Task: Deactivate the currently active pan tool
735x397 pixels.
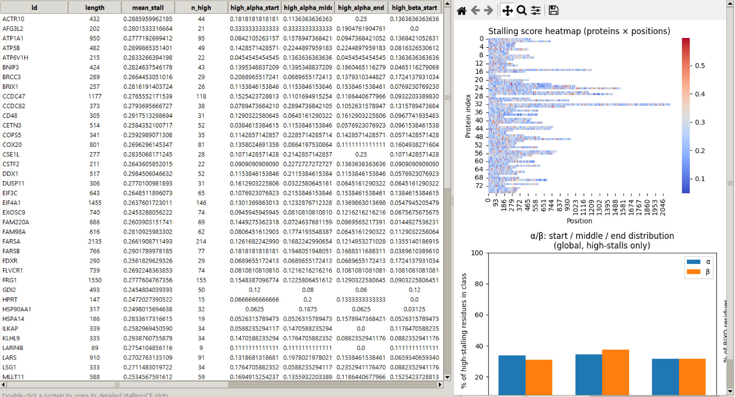Action: 508,10
